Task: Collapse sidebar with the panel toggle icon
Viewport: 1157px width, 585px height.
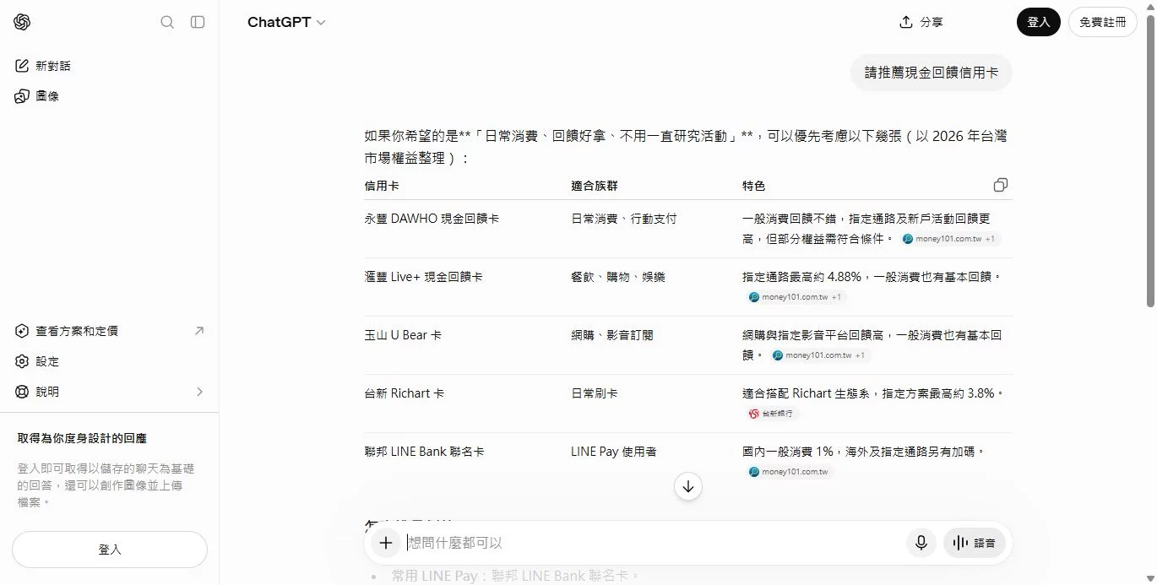Action: (198, 22)
